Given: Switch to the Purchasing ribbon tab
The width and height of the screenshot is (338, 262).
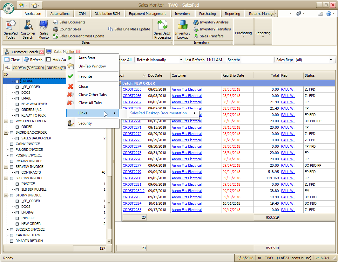Looking at the screenshot, I should pyautogui.click(x=207, y=14).
